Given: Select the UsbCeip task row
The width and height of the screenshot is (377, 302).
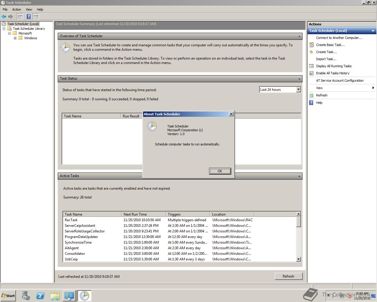Looking at the screenshot, I should (x=179, y=259).
